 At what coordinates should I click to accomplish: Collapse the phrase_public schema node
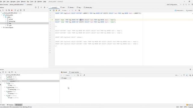[2, 15]
